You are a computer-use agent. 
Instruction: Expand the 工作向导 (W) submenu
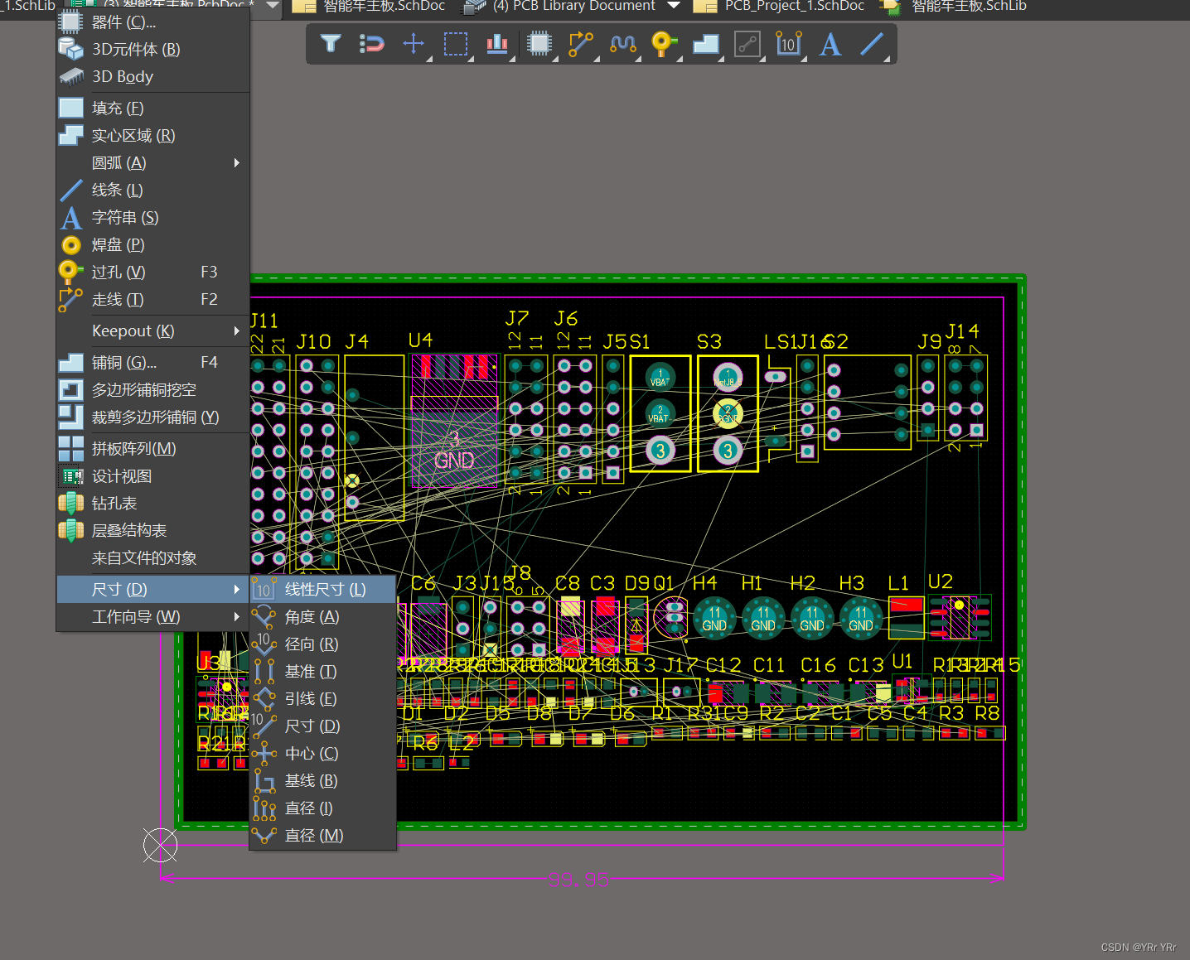(x=153, y=616)
